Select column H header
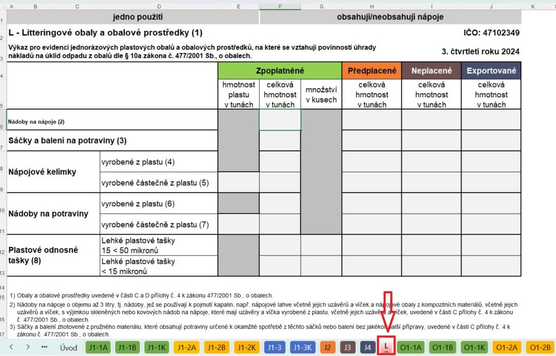The height and width of the screenshot is (356, 556). click(x=371, y=6)
